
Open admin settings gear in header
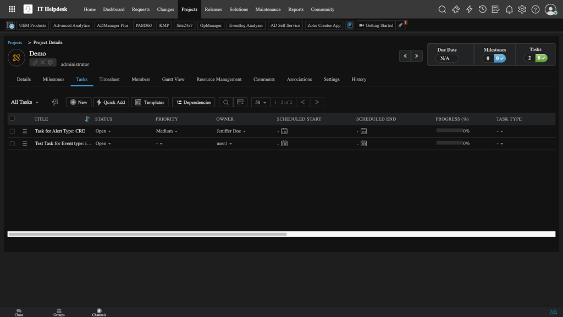click(522, 9)
